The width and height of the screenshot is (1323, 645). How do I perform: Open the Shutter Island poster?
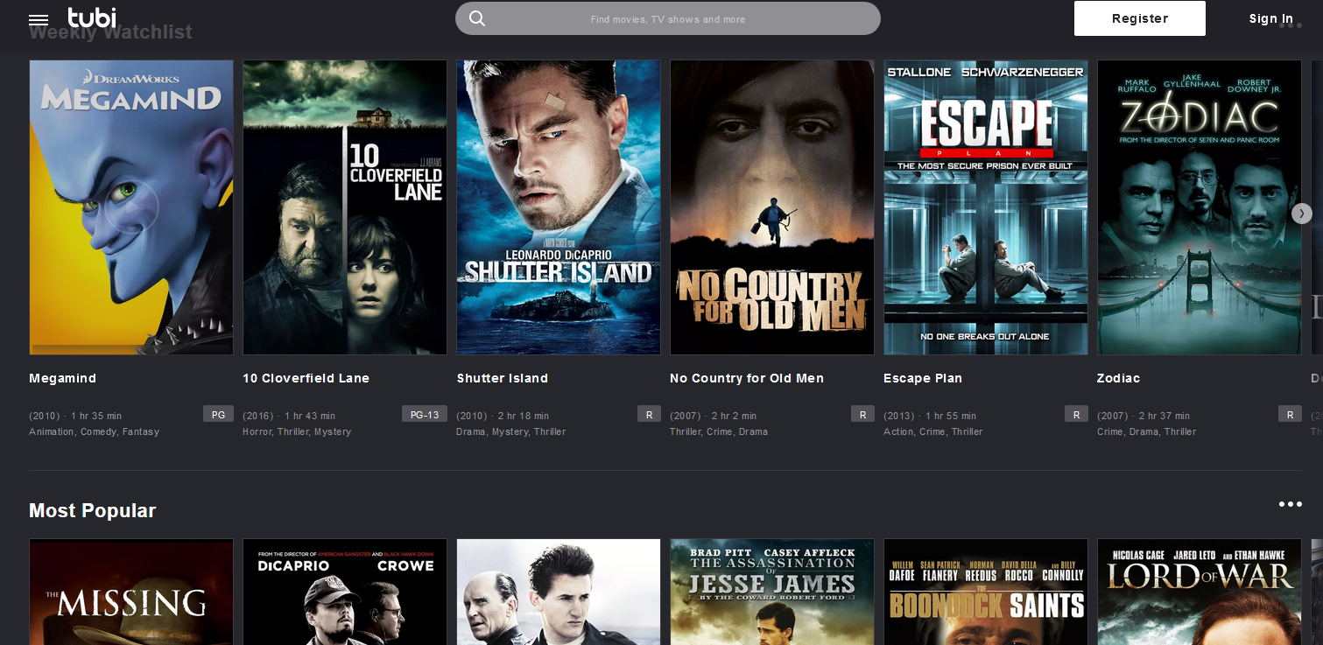point(559,207)
